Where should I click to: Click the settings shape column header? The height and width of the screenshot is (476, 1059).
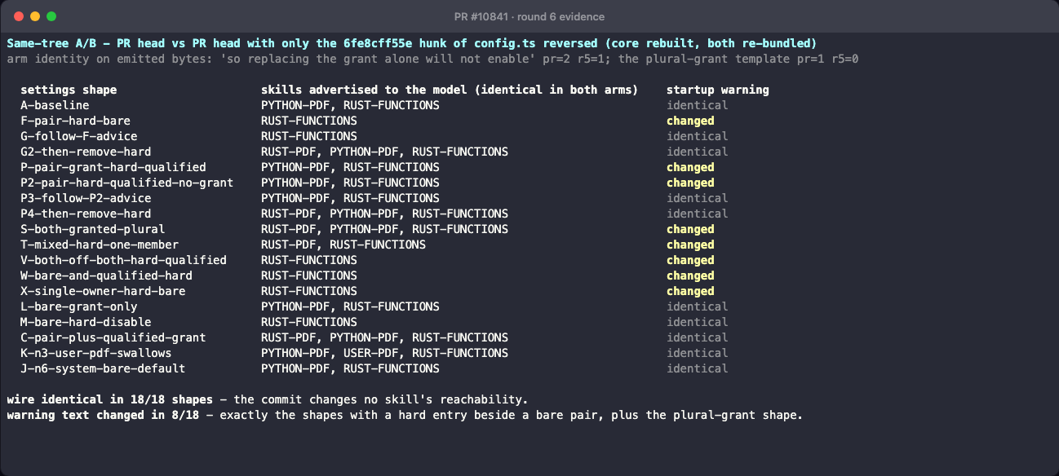tap(69, 90)
